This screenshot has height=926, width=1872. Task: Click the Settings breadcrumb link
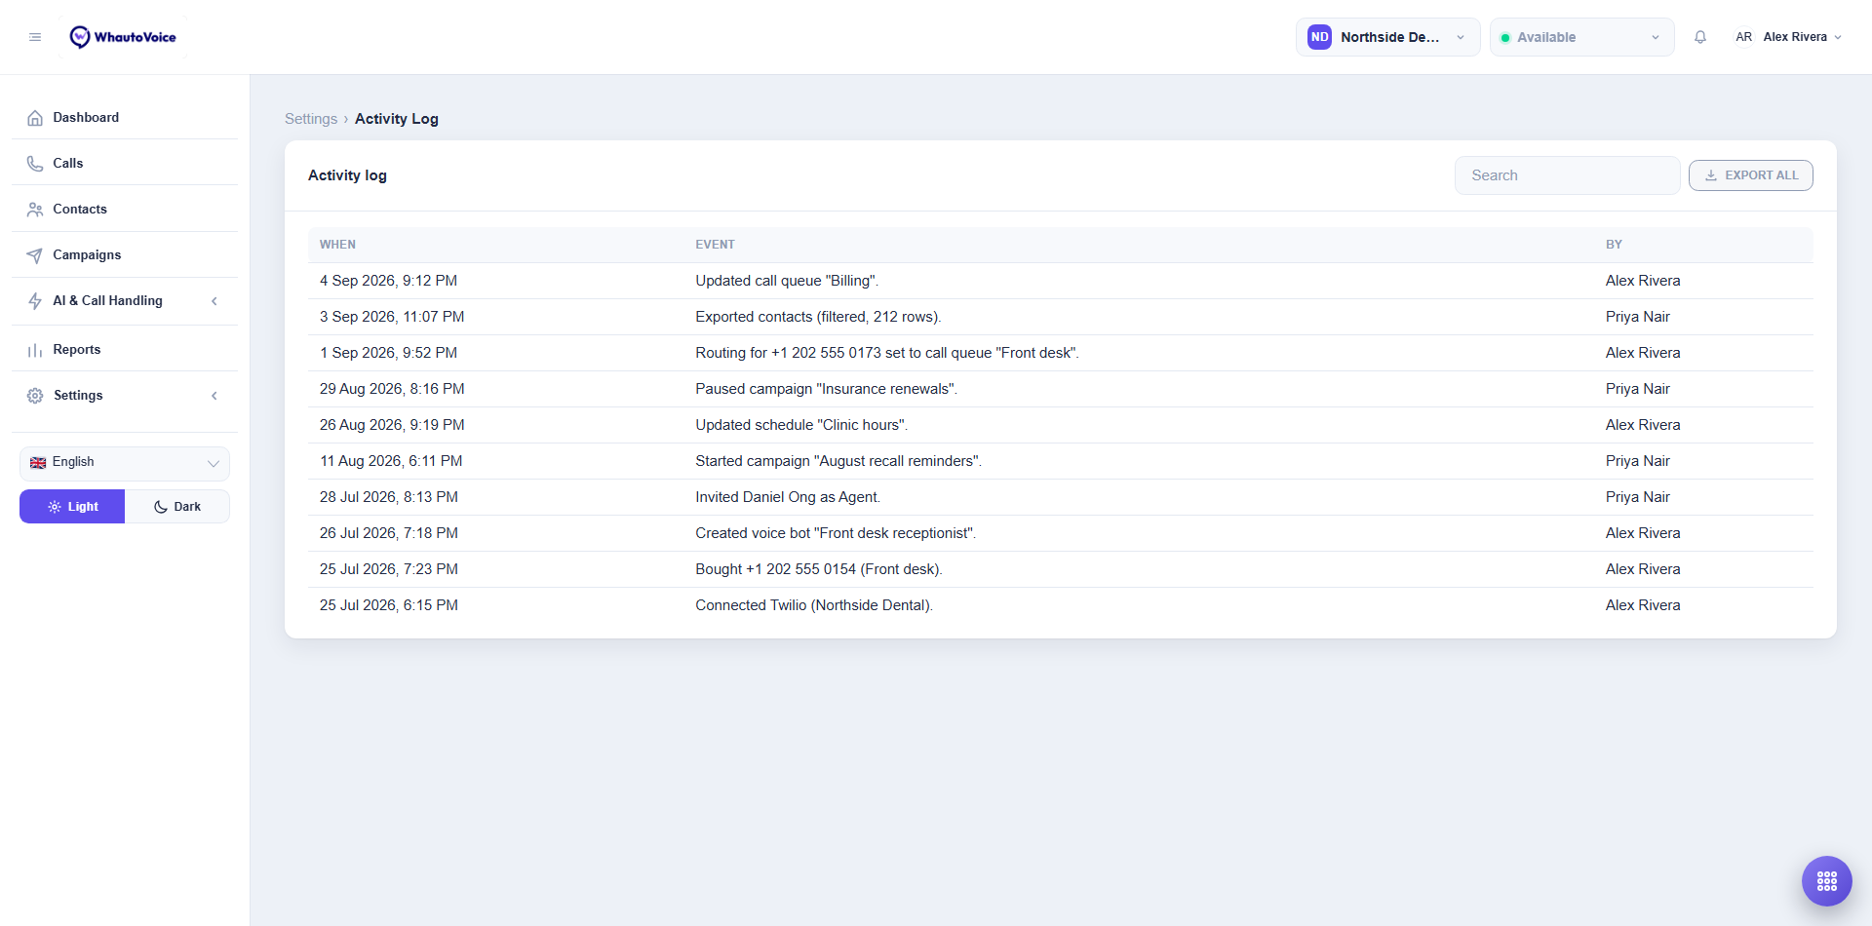311,119
